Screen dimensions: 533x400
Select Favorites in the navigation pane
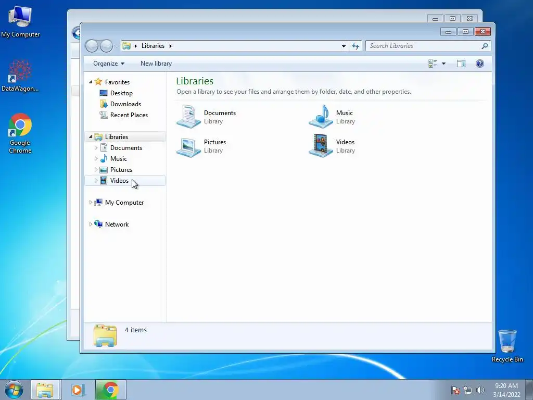pos(117,82)
